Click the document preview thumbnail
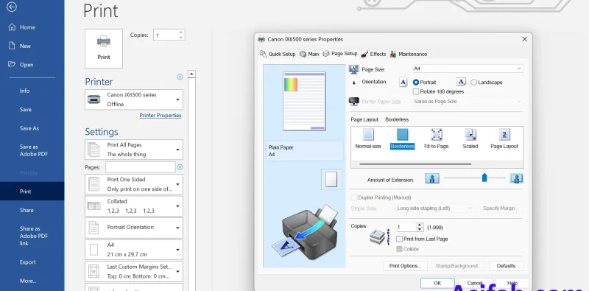589x291 pixels. tap(304, 101)
